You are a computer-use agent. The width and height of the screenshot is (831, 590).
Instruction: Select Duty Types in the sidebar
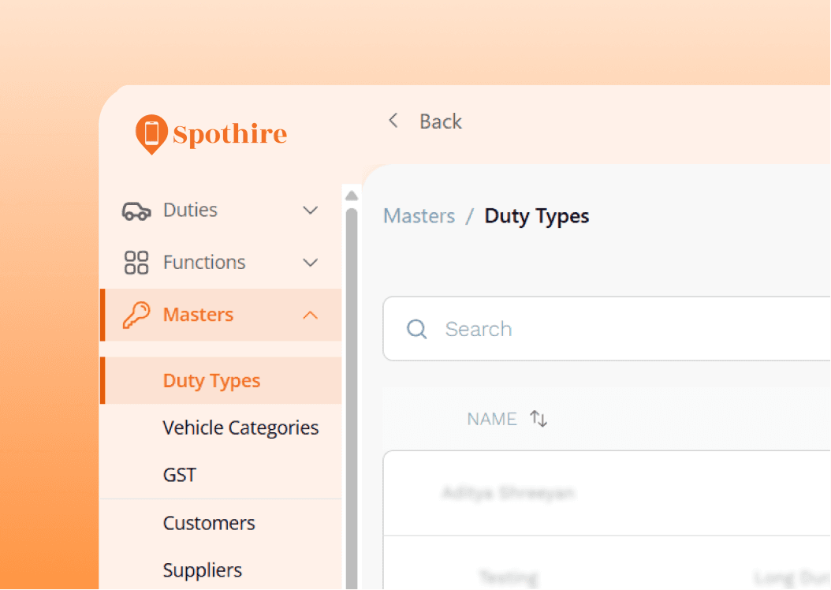coord(211,381)
